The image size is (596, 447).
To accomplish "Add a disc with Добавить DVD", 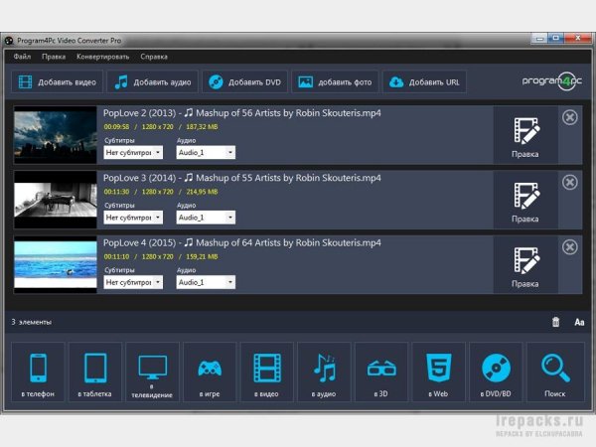I will [244, 81].
